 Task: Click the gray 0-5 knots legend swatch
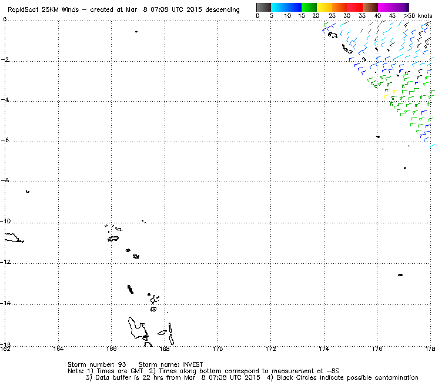[x=263, y=7]
